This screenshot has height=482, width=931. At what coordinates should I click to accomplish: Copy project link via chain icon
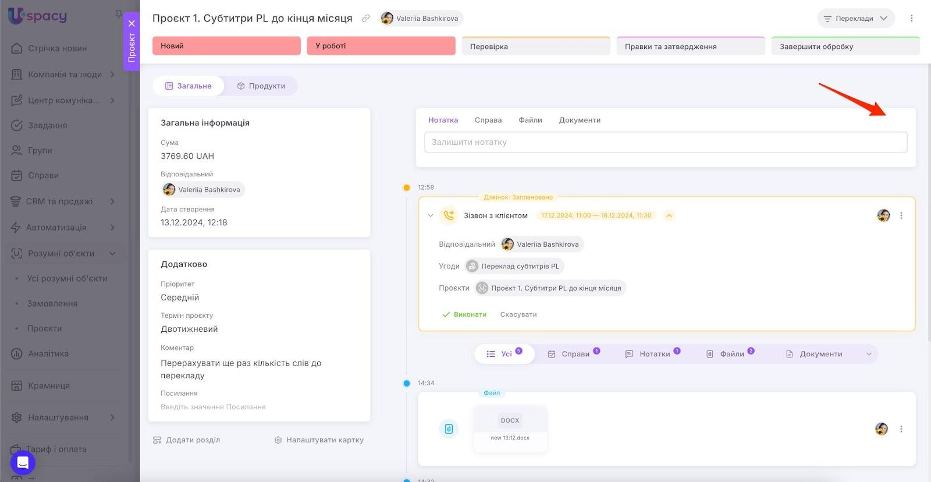[x=365, y=19]
